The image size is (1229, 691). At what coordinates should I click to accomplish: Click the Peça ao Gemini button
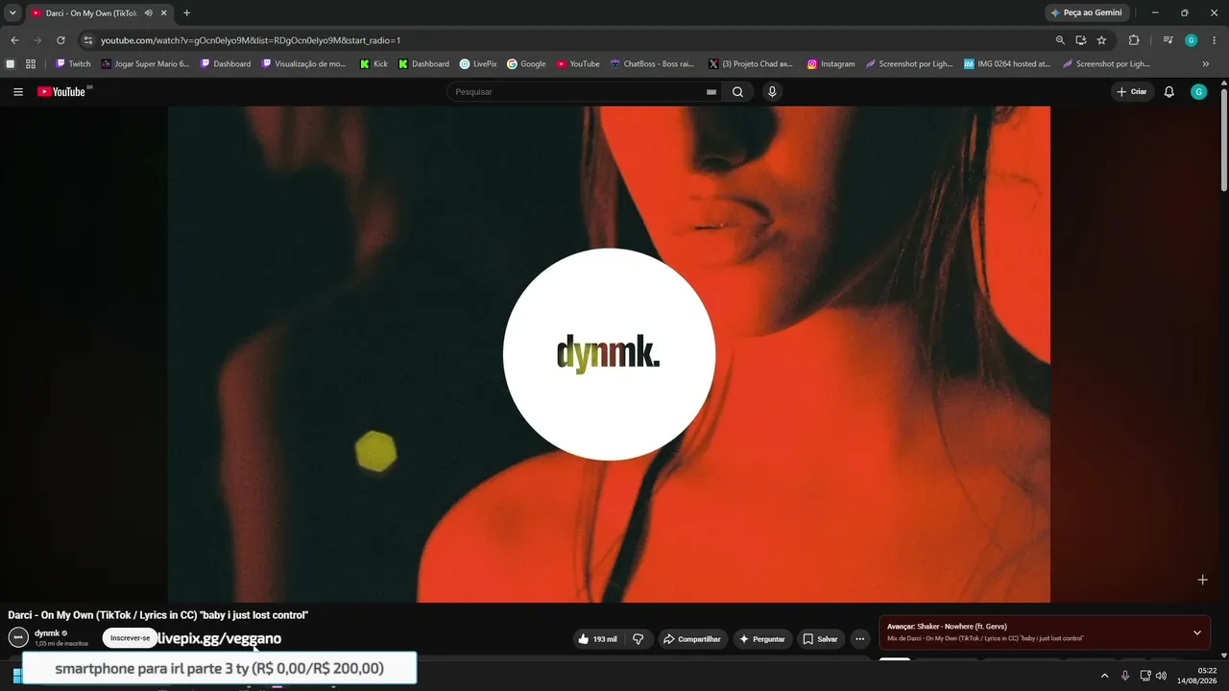click(1087, 13)
